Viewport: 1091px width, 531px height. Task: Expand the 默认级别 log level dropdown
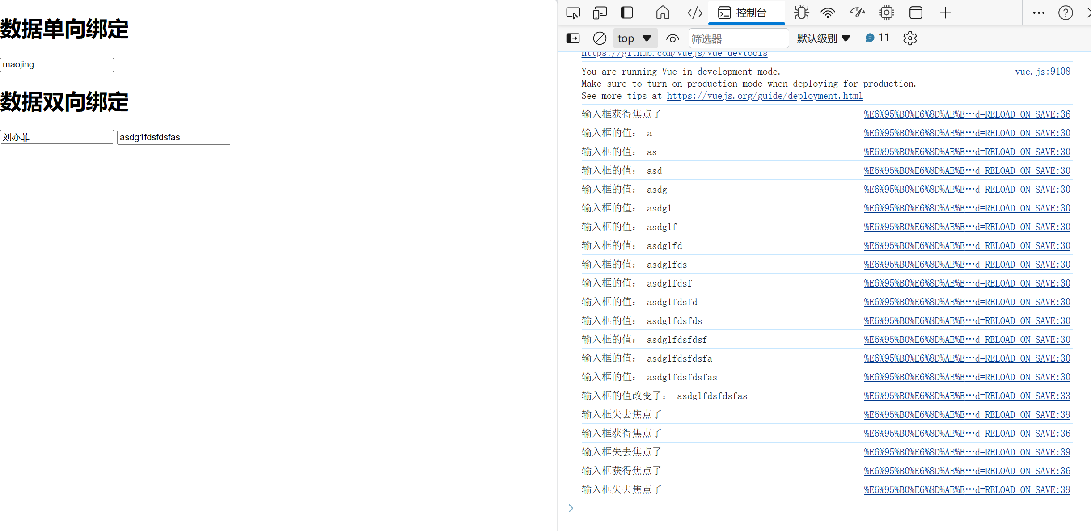pyautogui.click(x=823, y=38)
